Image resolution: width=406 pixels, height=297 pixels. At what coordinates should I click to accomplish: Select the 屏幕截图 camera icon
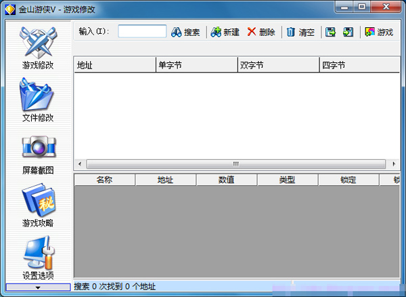[x=37, y=147]
